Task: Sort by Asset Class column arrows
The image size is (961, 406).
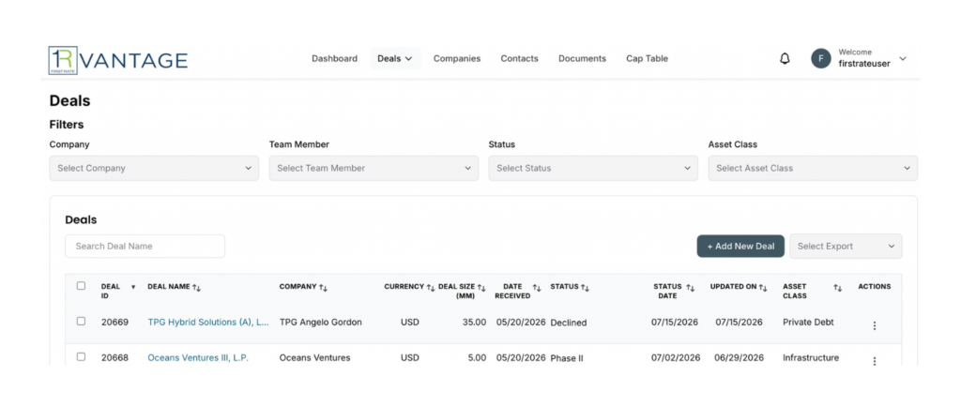Action: 838,287
